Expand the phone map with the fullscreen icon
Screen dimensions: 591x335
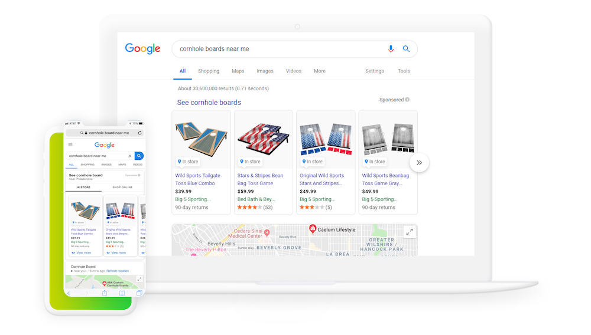(x=139, y=279)
